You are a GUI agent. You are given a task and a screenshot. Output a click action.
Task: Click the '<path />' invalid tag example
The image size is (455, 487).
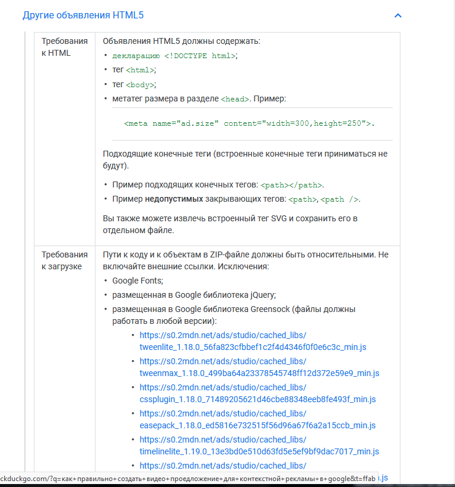[x=339, y=199]
